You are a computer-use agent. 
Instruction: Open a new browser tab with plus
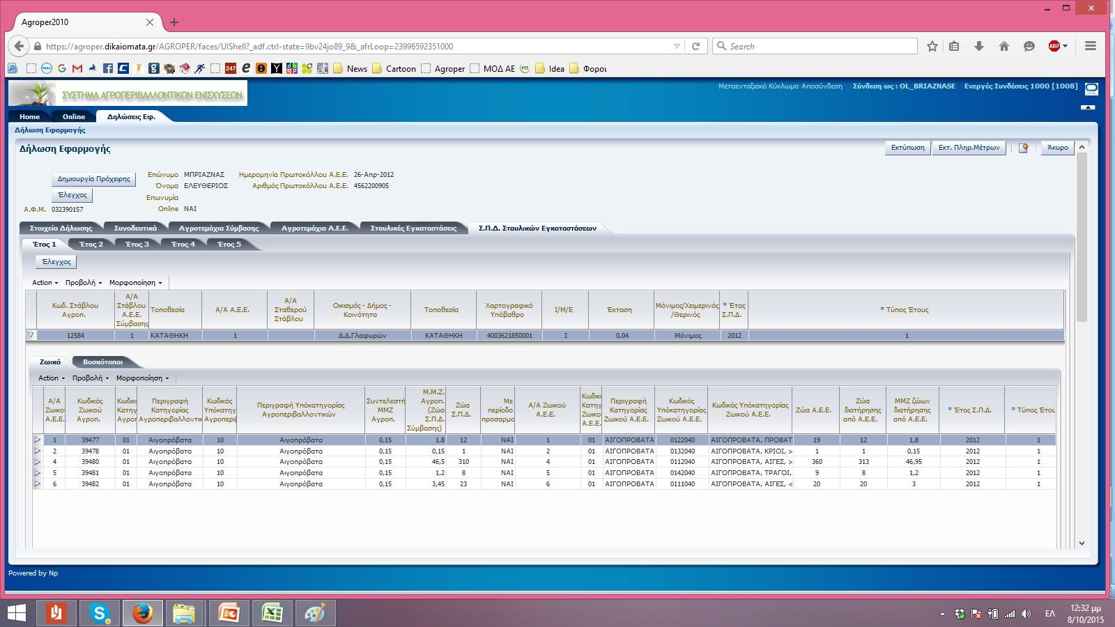point(174,22)
